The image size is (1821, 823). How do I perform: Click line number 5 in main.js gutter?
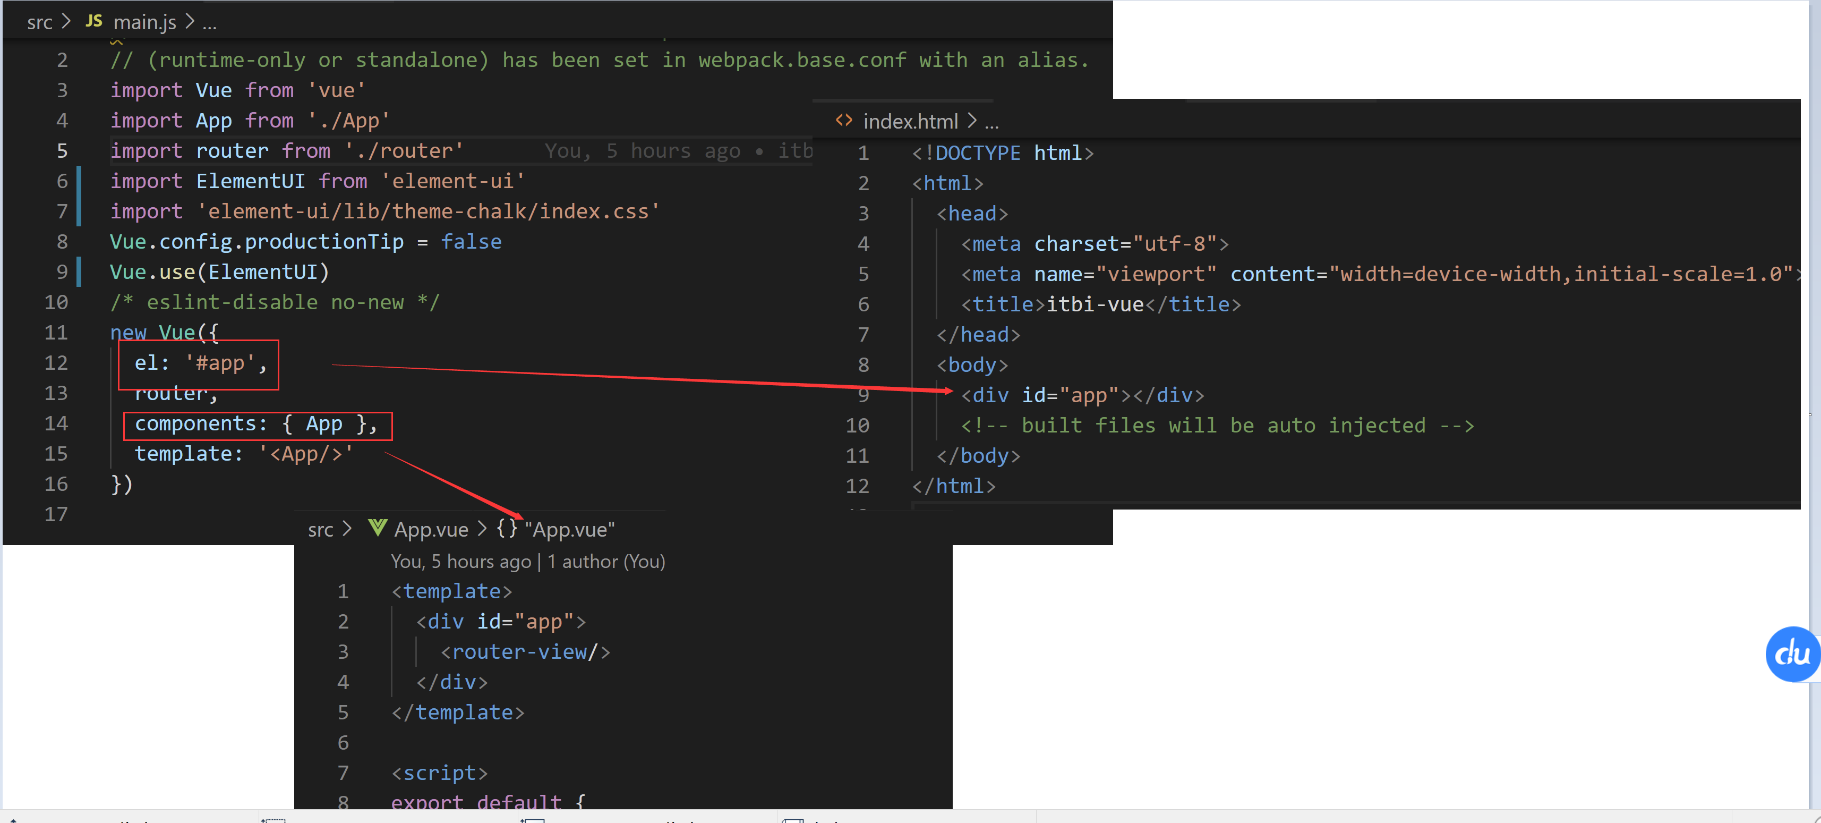click(62, 150)
